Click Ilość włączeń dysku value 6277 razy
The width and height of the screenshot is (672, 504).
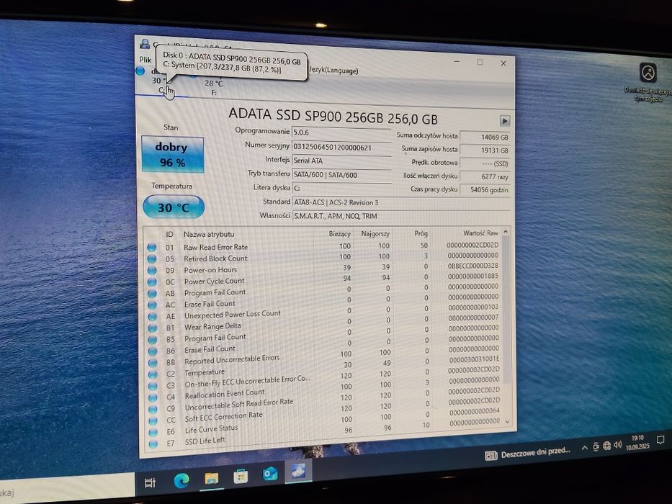[485, 176]
